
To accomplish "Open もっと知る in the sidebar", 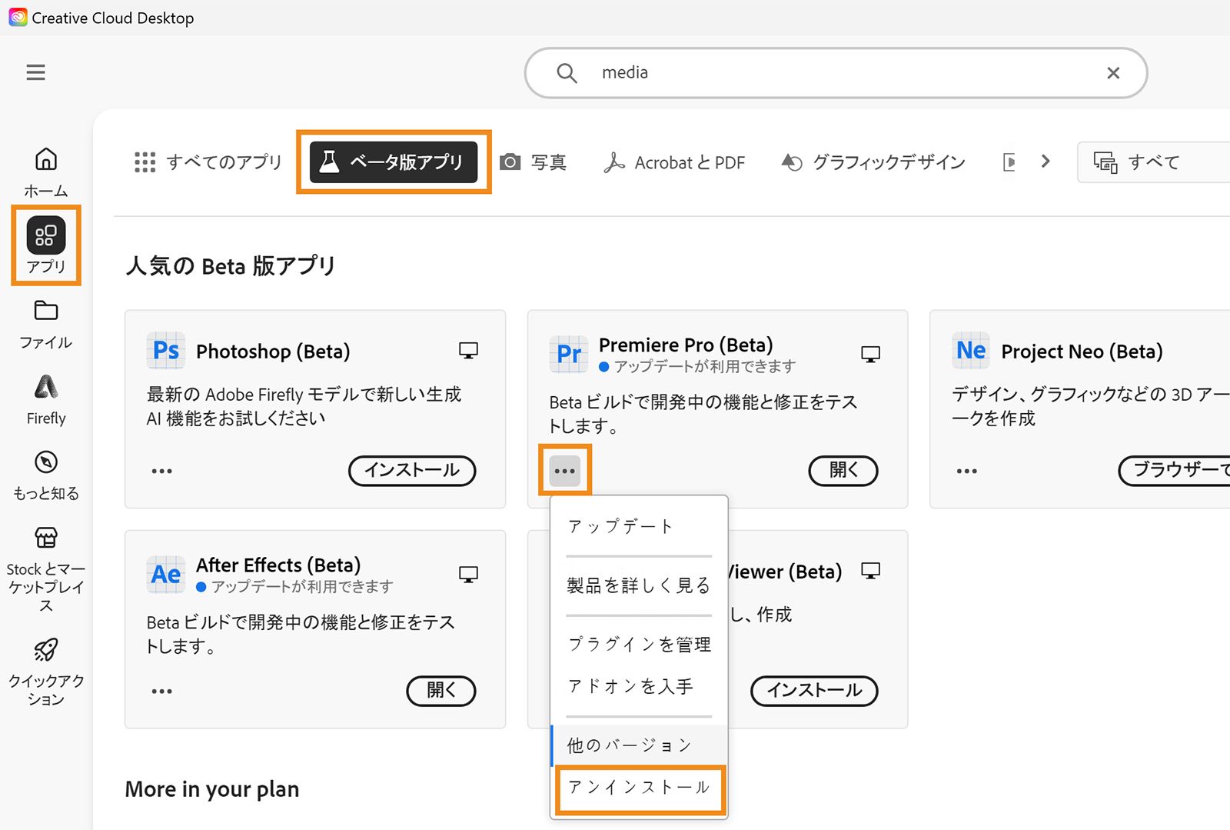I will pos(46,475).
